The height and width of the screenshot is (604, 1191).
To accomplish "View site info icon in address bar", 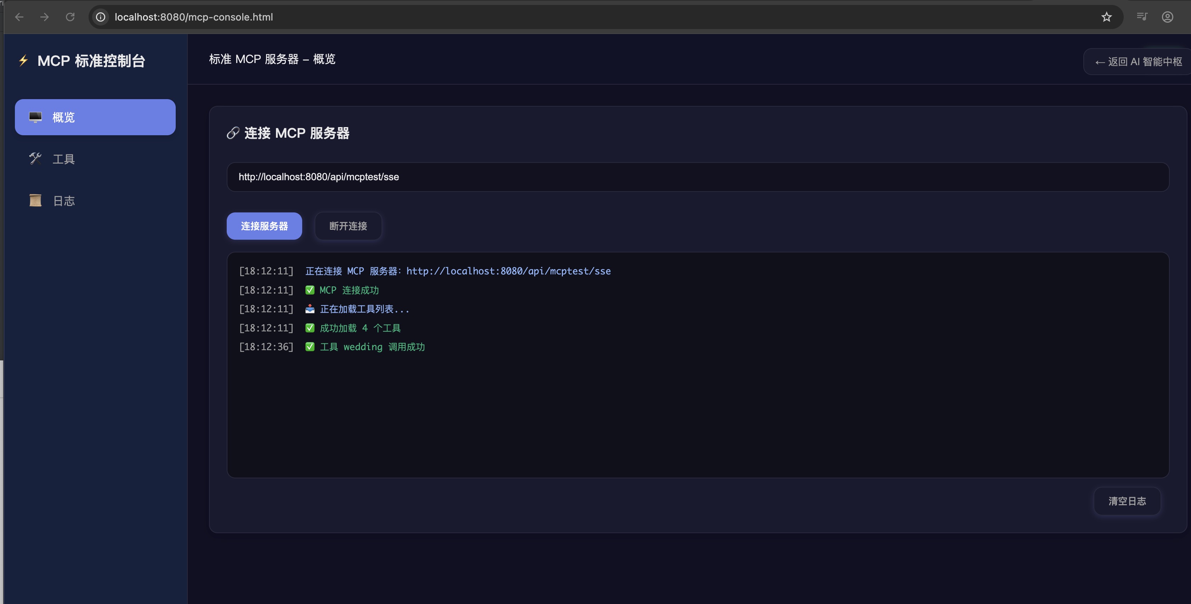I will tap(100, 17).
